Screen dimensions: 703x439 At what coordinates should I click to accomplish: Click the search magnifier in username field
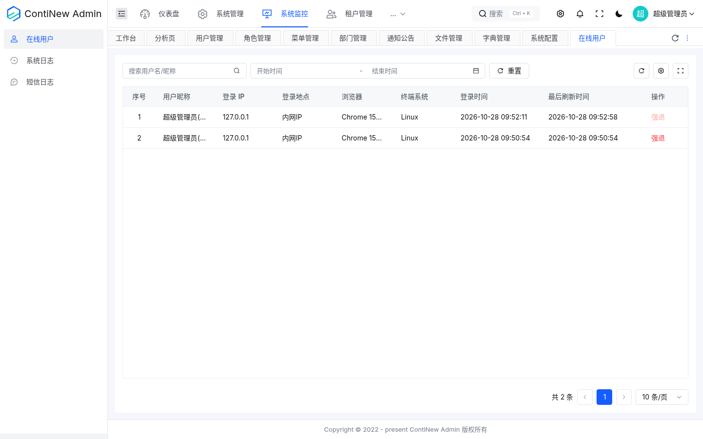[x=237, y=71]
